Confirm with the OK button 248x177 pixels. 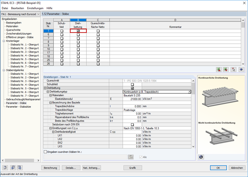(218, 168)
